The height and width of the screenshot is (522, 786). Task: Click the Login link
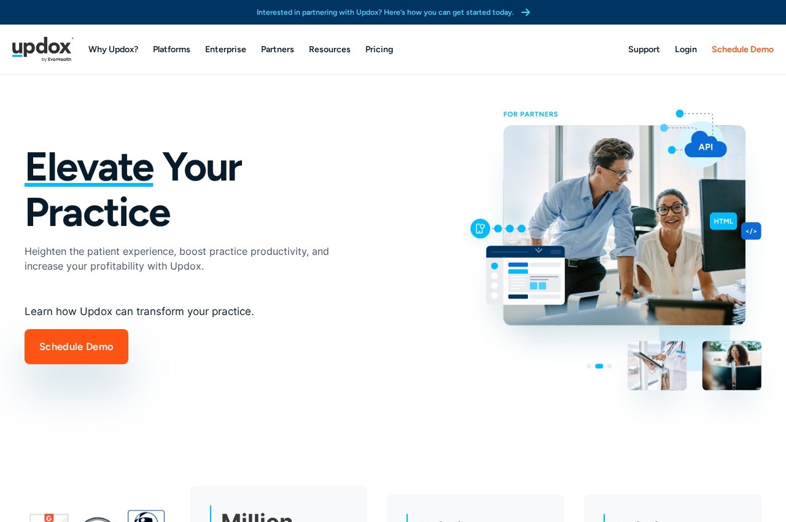tap(686, 49)
